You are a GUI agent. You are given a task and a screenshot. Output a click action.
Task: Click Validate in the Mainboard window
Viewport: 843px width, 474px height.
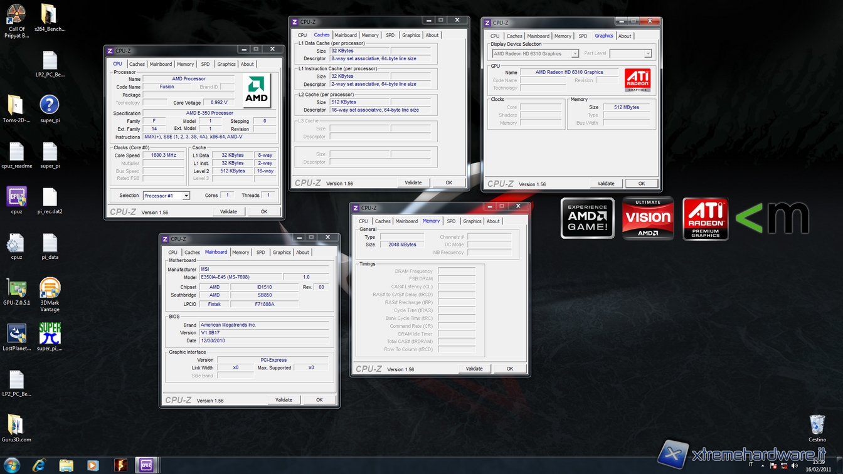[284, 400]
